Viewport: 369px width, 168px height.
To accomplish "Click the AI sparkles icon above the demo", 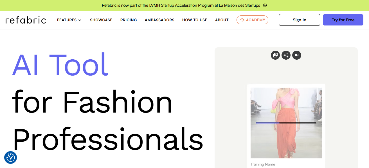I will 286,55.
